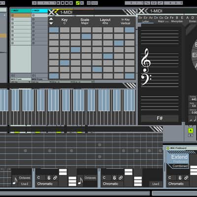Stop playback using the transport stop button
This screenshot has height=197, width=197.
point(63,3)
